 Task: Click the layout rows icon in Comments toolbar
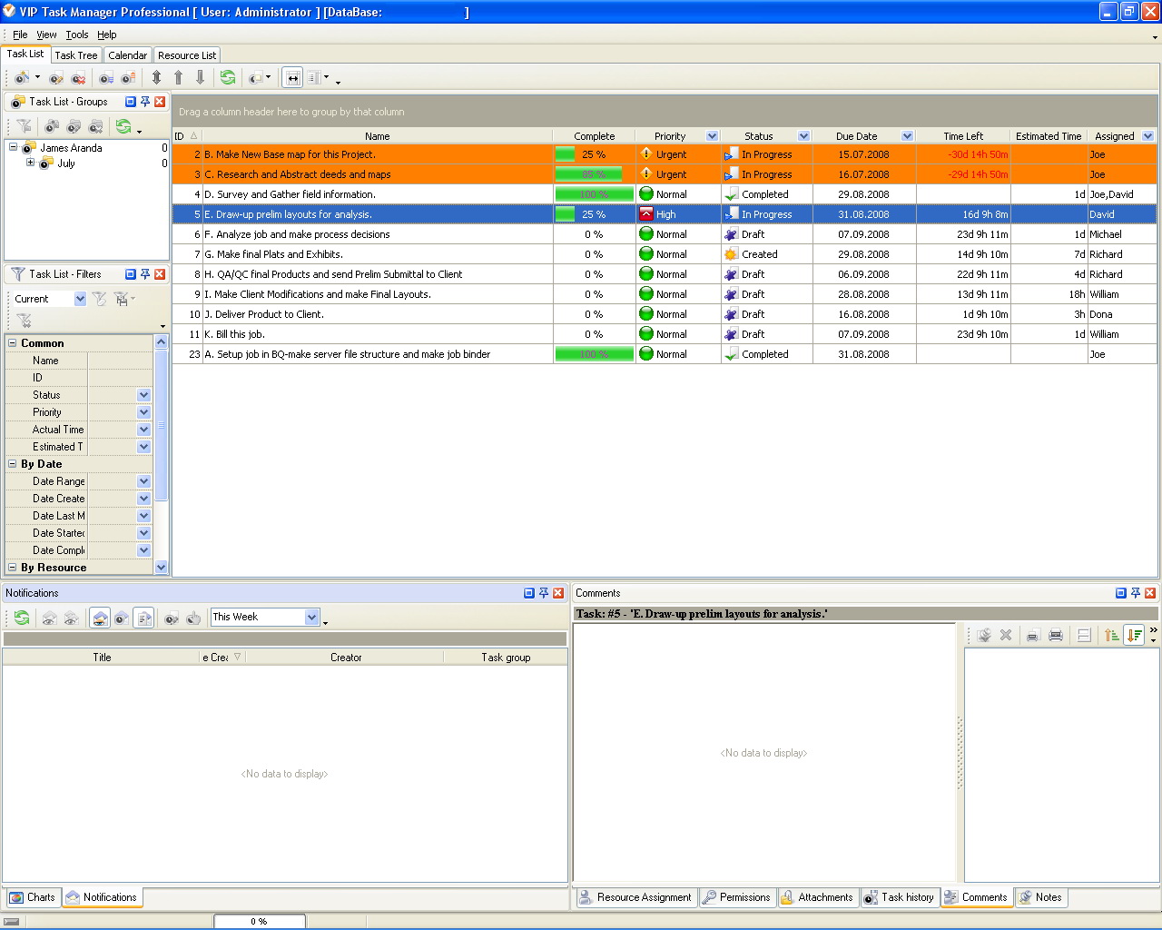1084,636
